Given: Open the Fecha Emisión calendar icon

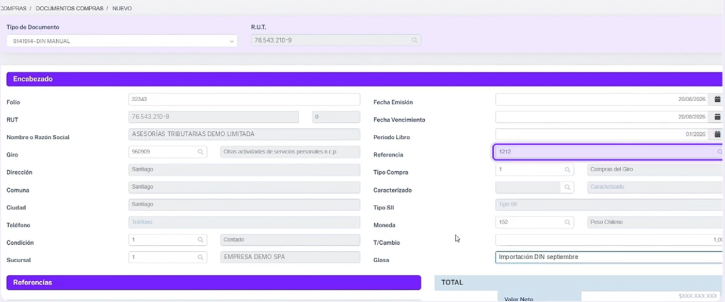Looking at the screenshot, I should pos(717,100).
